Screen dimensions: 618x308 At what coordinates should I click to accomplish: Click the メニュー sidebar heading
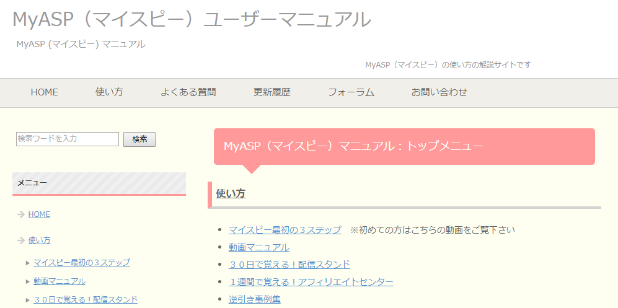click(99, 183)
